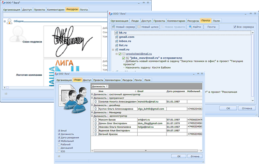Click person icon in Ященков Илья row

(x=95, y=131)
